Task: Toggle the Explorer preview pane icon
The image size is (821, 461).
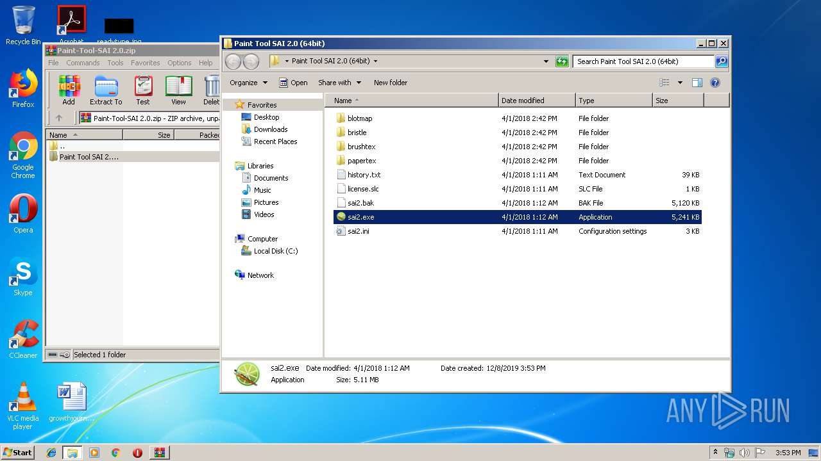Action: (697, 83)
